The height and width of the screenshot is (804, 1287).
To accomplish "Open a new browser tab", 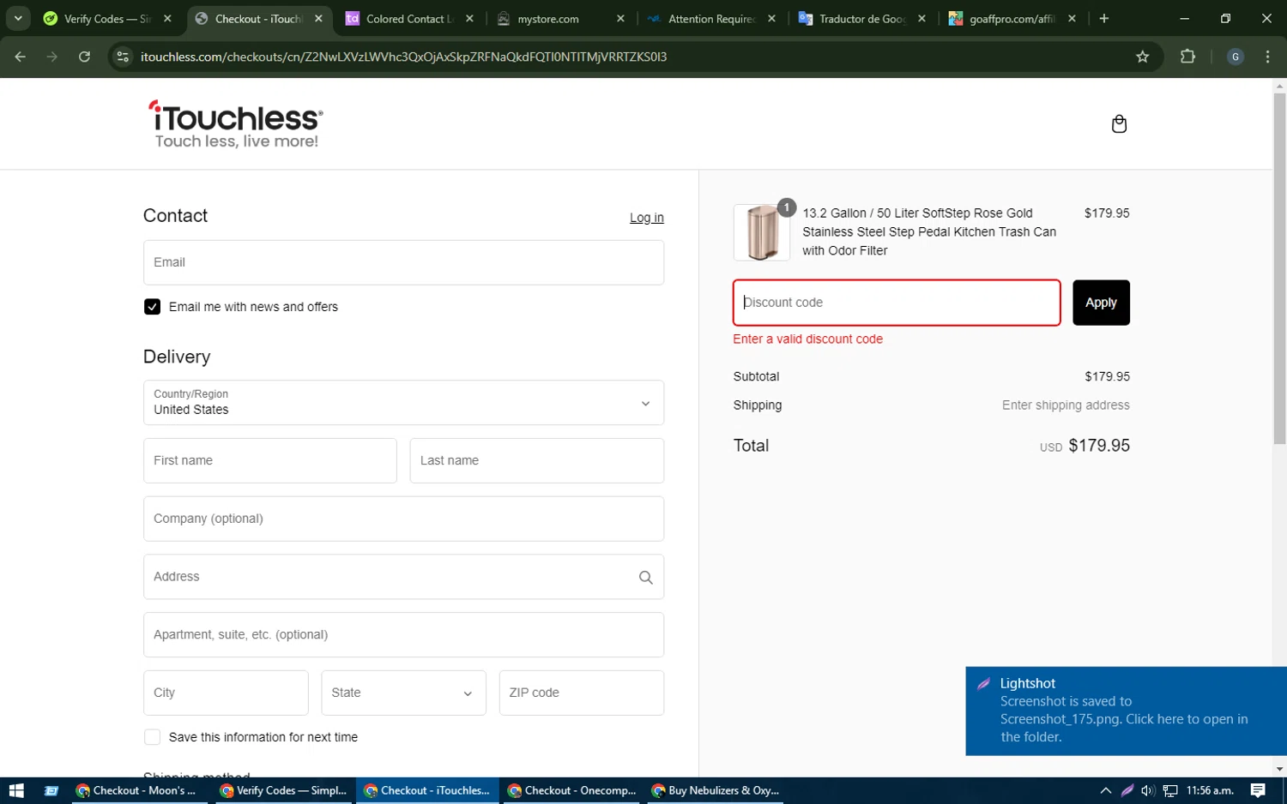I will coord(1104,18).
